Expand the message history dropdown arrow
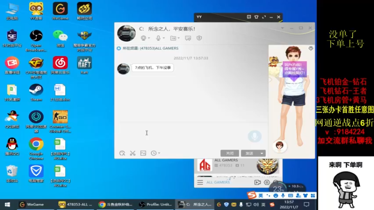 pos(159,153)
